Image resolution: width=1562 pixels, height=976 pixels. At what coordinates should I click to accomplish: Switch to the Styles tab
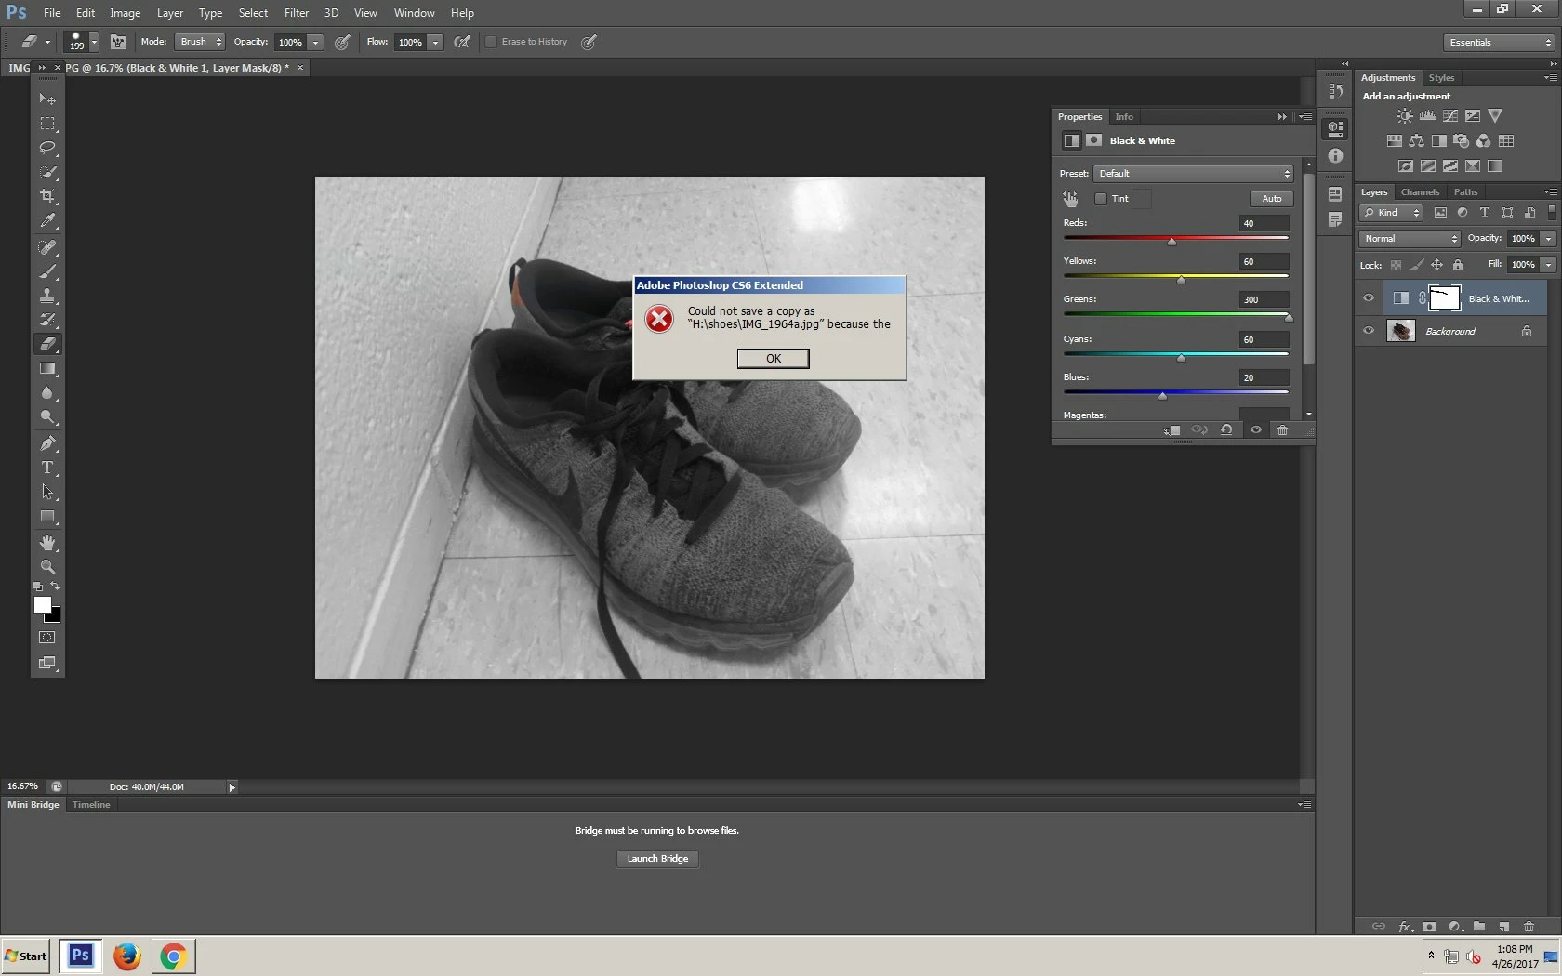click(1441, 78)
